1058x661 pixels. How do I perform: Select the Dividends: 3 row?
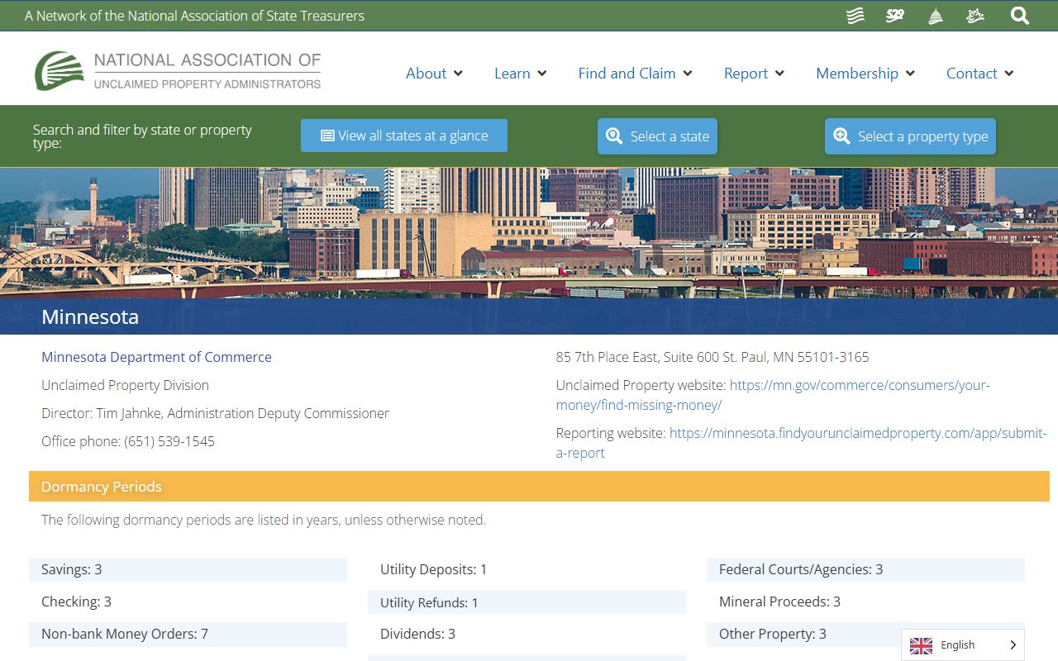pyautogui.click(x=527, y=634)
